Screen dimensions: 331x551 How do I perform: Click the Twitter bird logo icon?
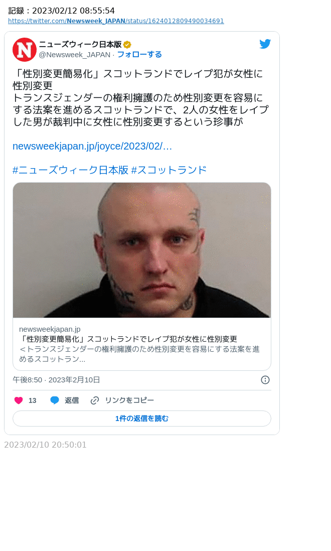tap(265, 44)
